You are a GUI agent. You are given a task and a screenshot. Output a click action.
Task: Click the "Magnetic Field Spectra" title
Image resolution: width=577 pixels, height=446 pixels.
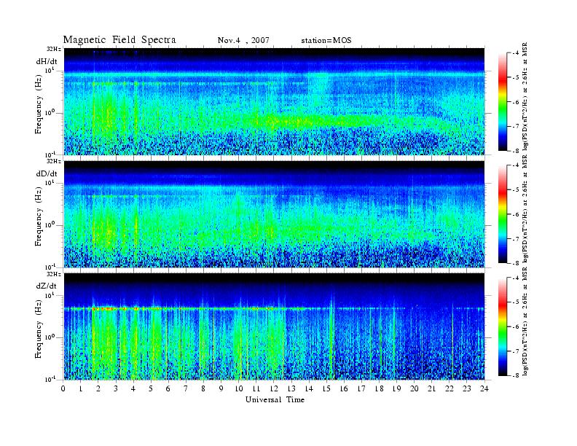(x=119, y=40)
